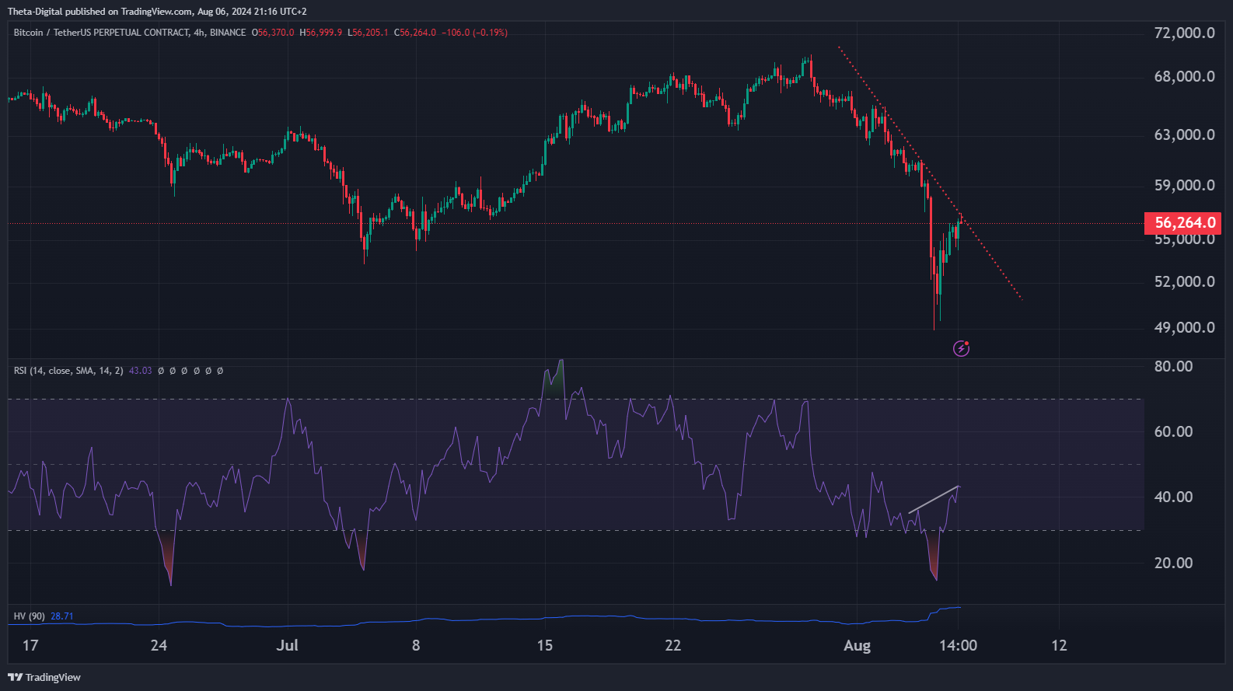Click the 68,000.0 price axis label
The height and width of the screenshot is (691, 1233).
(1184, 76)
